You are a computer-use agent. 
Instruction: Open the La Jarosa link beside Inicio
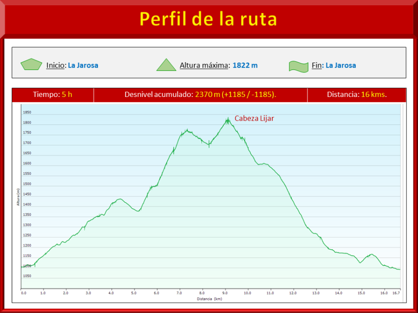pos(83,65)
